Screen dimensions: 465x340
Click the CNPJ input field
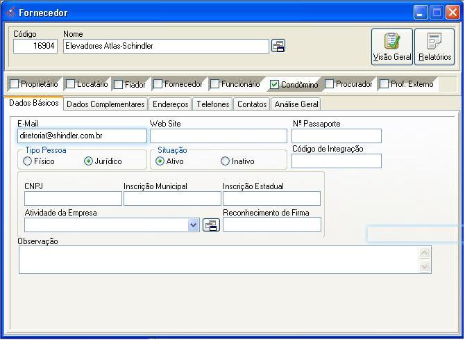click(x=73, y=199)
